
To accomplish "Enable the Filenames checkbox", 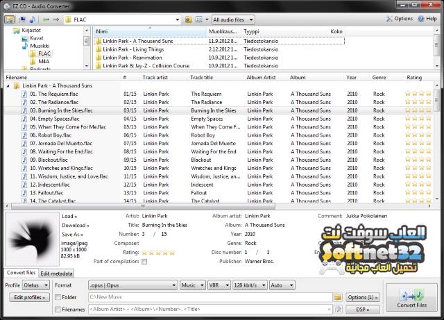I will pyautogui.click(x=58, y=309).
